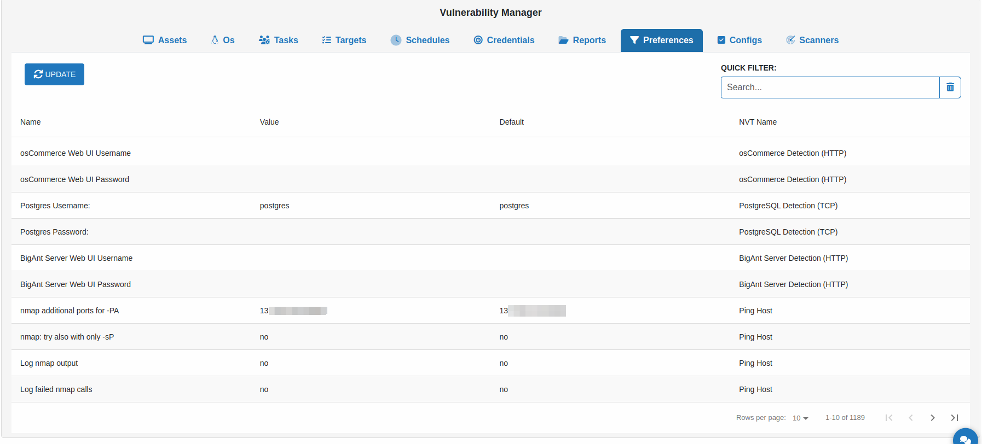Open the rows per page dropdown
The image size is (982, 444).
[800, 418]
